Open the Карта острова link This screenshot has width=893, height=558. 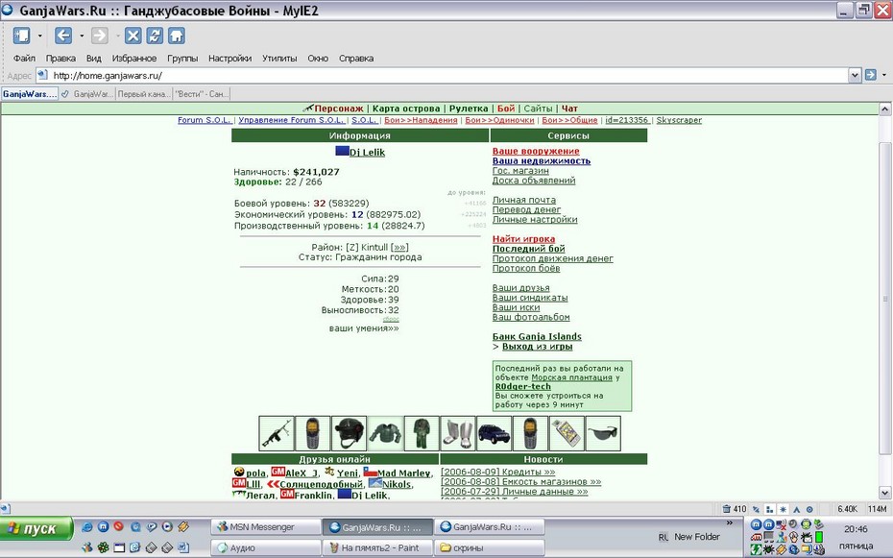tap(406, 109)
